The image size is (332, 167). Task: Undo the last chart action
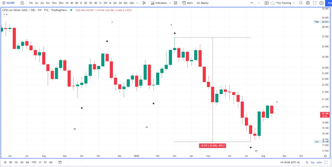(x=251, y=3)
